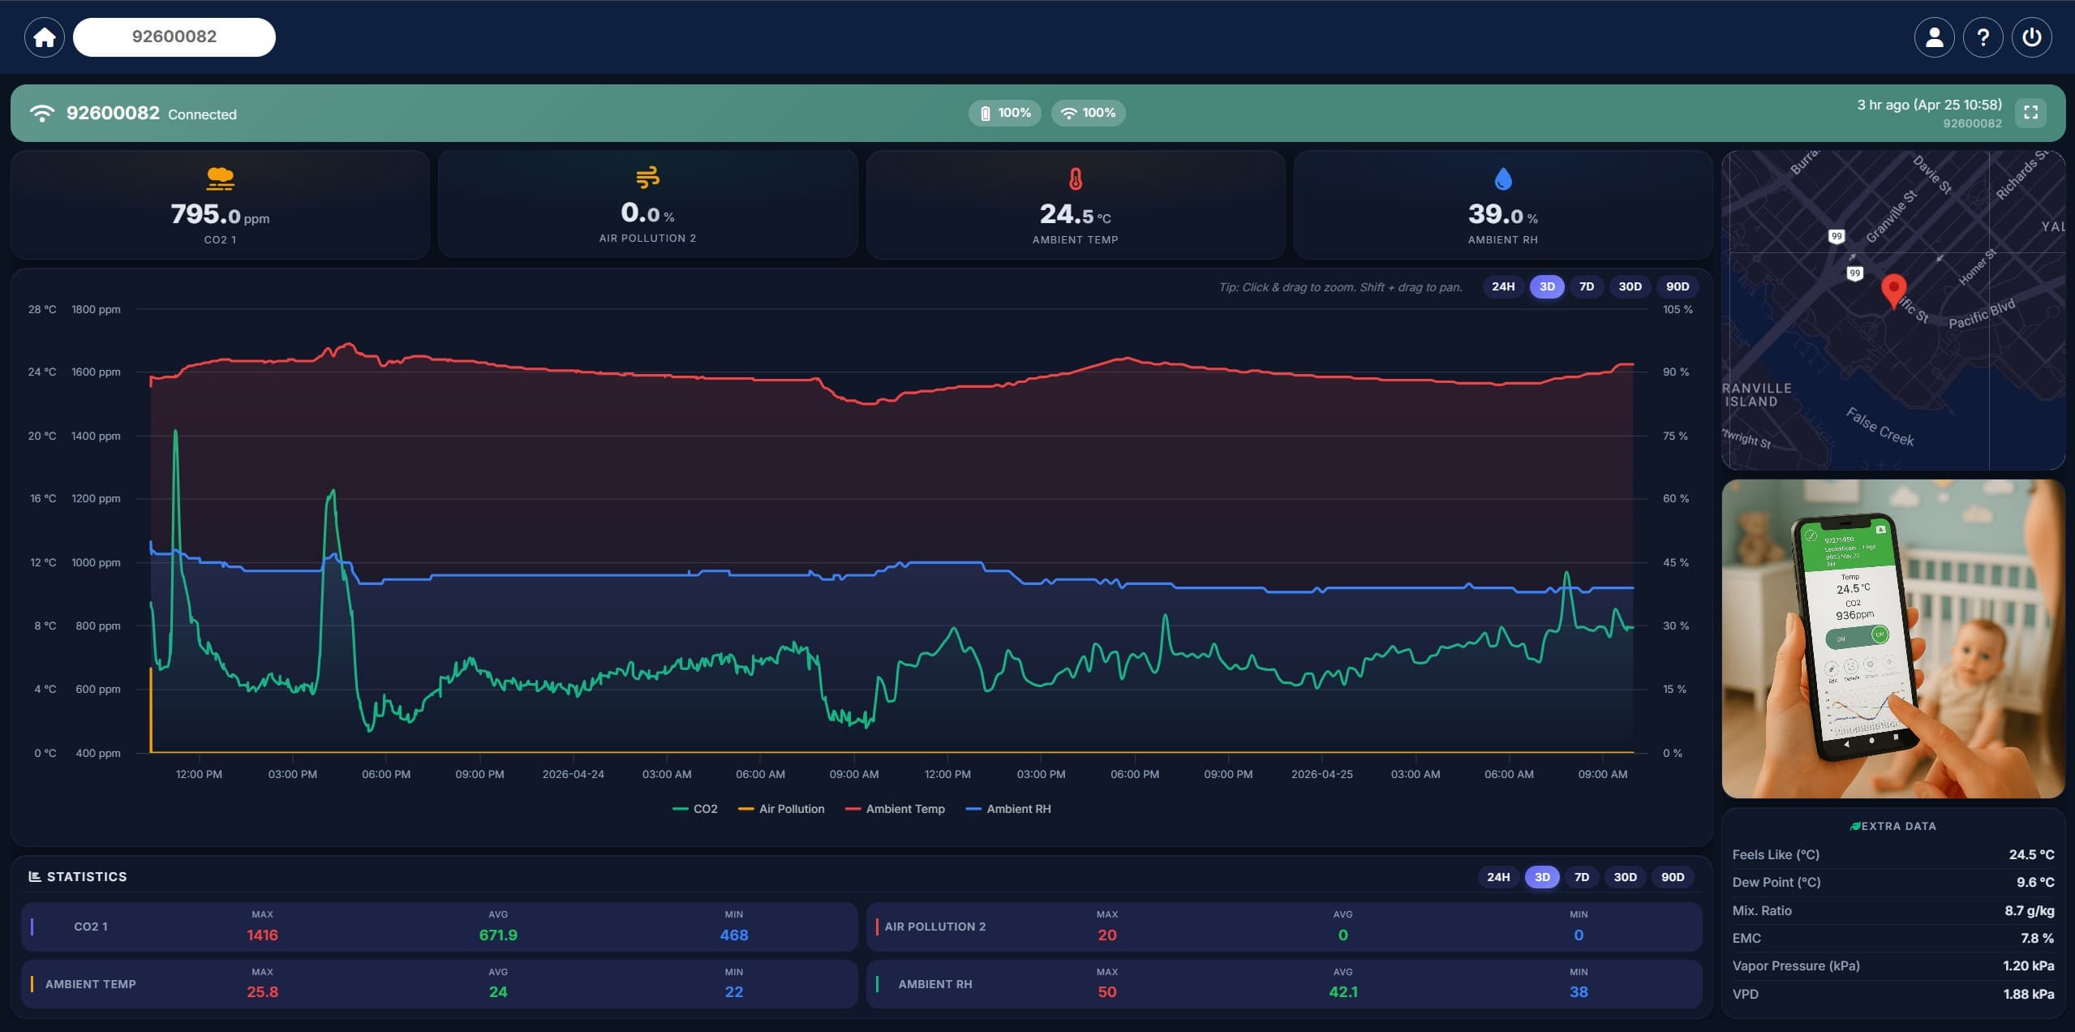This screenshot has height=1032, width=2075.
Task: Click the wifi icon next to 92600082 Connected
Action: pyautogui.click(x=41, y=113)
